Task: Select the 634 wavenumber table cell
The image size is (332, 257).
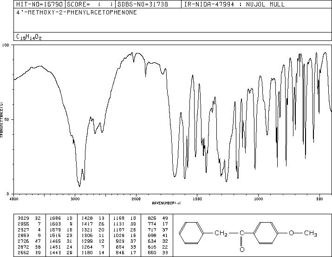Action: (152, 241)
